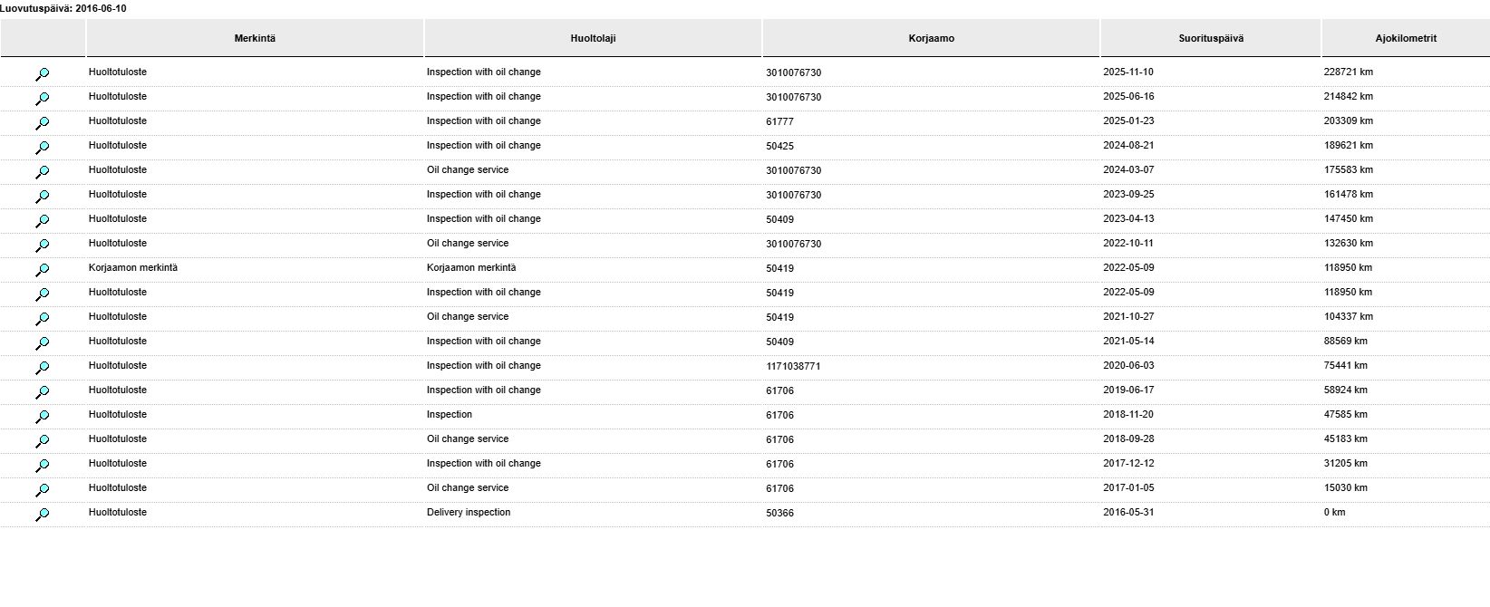Screen dimensions: 1490x607
Task: Click the Ajokilometrit column header
Action: click(1406, 38)
